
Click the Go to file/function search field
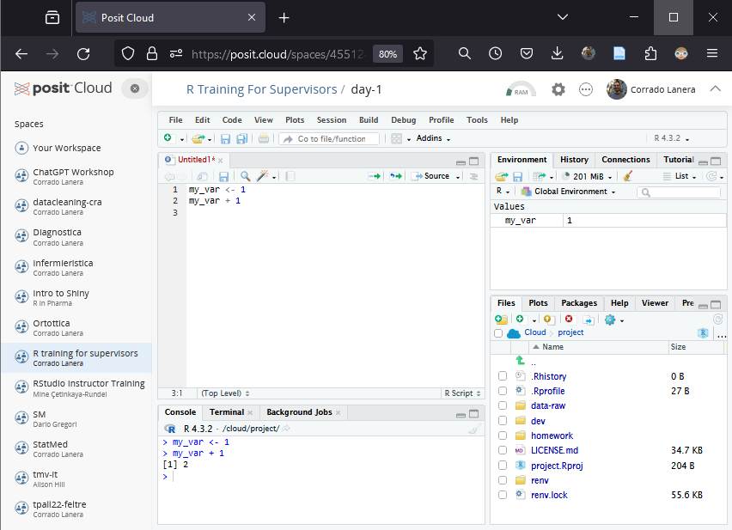331,138
